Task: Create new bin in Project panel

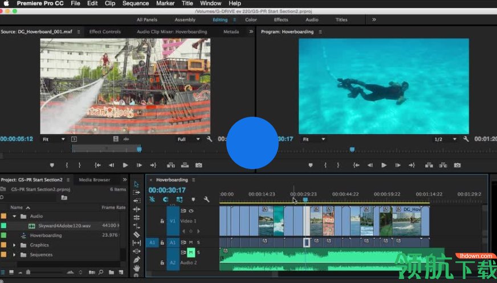Action: pos(112,272)
